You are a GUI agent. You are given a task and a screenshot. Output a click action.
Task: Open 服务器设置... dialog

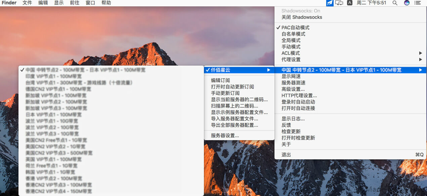pyautogui.click(x=225, y=135)
